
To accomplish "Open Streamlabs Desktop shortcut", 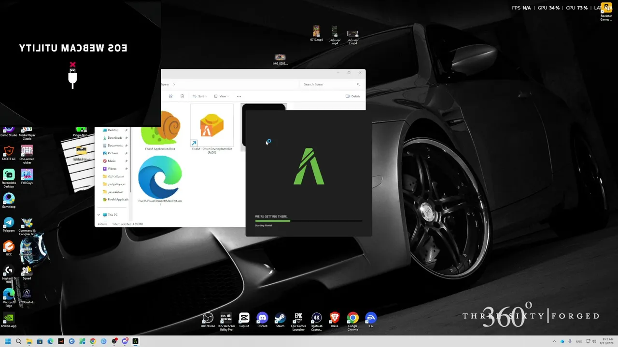I will [9, 178].
